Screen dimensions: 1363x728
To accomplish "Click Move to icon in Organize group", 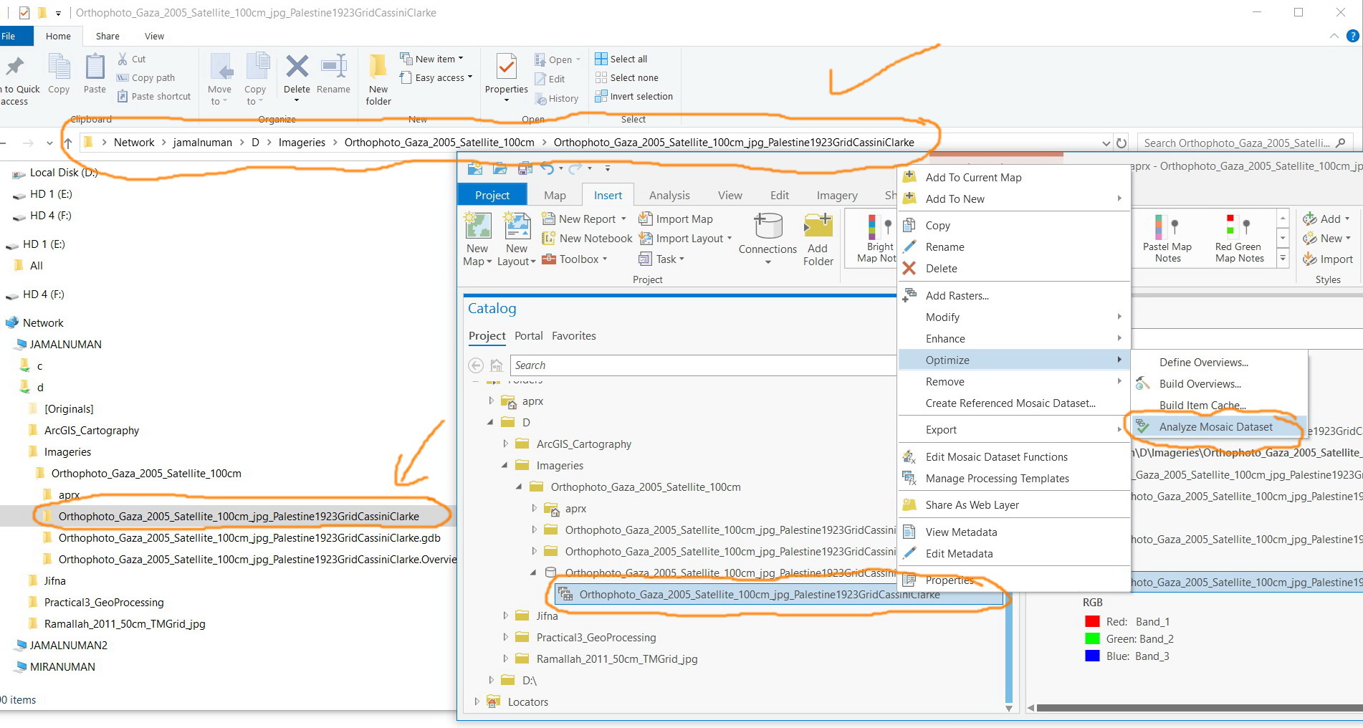I will [x=220, y=67].
